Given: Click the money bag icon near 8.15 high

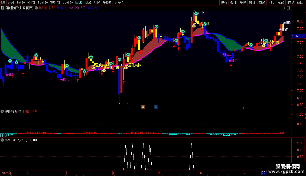Looking at the screenshot, I should [194, 26].
